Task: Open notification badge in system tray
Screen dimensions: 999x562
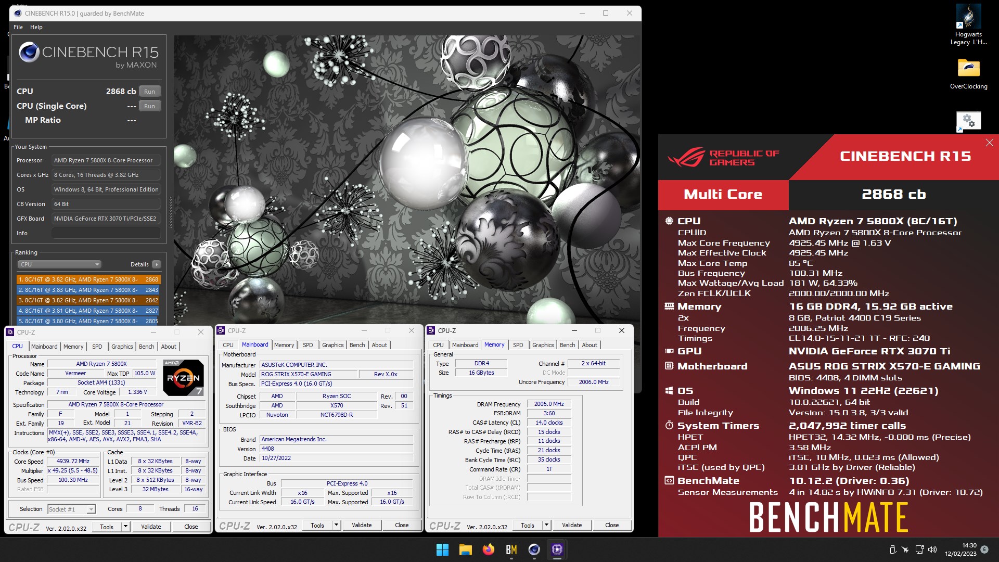Action: point(984,550)
